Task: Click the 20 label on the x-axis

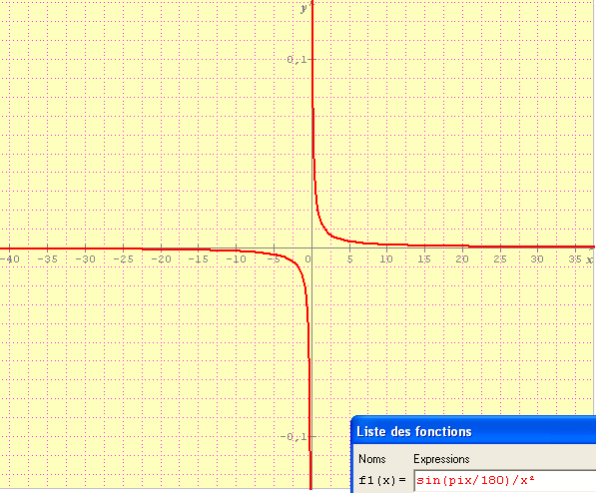Action: [462, 259]
